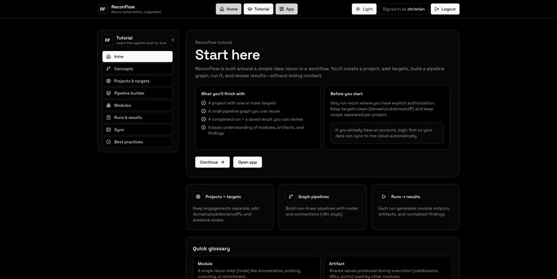Open Sync sidebar section
The image size is (557, 279).
pos(137,130)
